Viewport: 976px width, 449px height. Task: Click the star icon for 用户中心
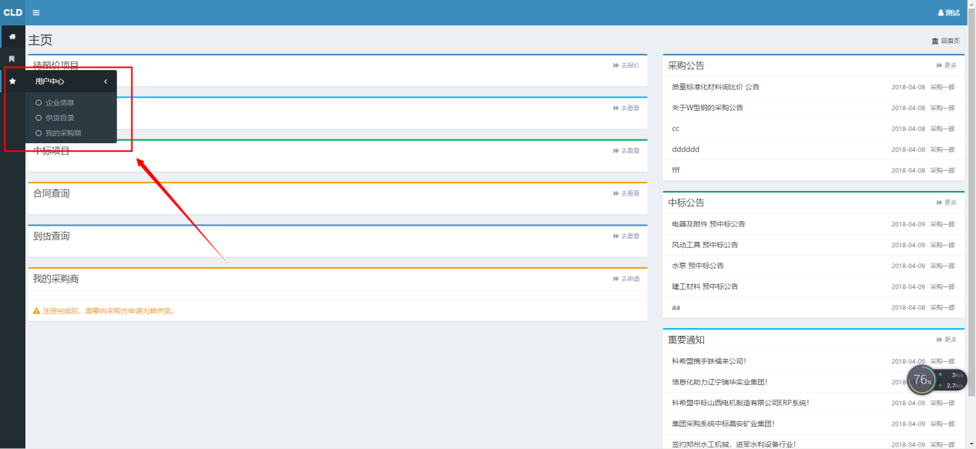[12, 81]
